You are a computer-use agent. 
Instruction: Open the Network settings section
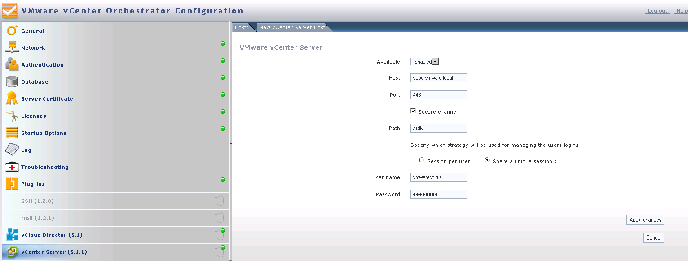point(116,47)
